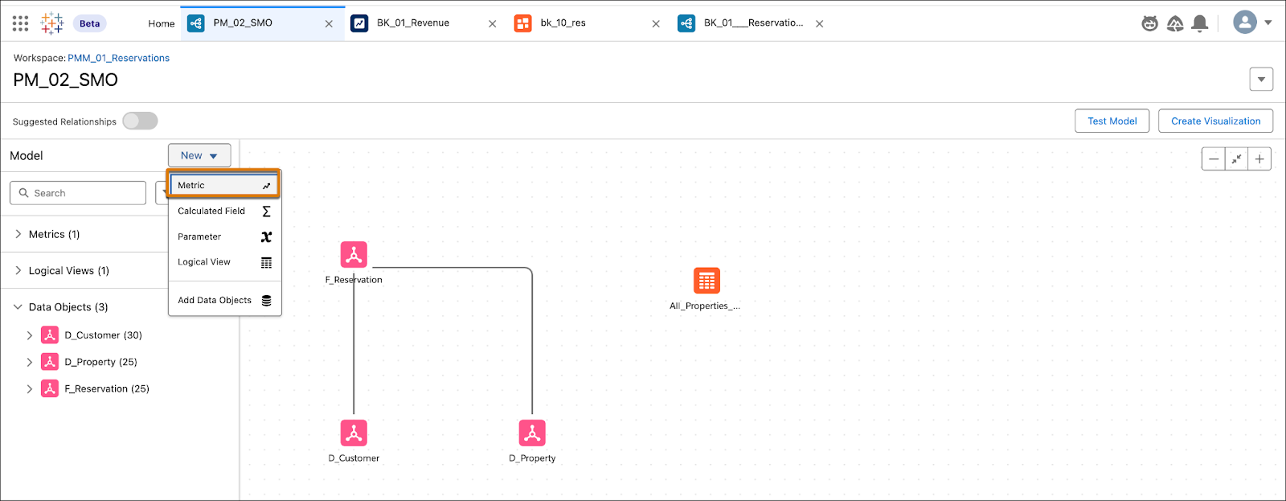The image size is (1286, 501).
Task: Select Calculated Field from the New menu
Action: 224,211
